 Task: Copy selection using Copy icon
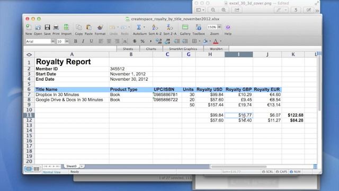tap(79, 28)
